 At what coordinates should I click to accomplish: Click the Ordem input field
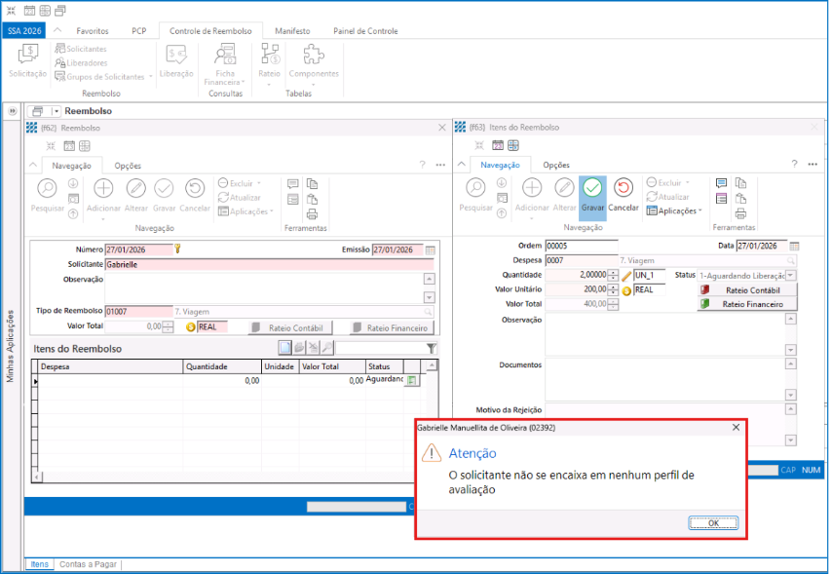581,246
